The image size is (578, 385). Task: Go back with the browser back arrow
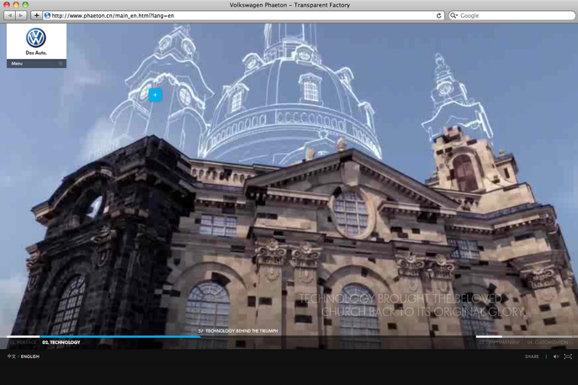click(10, 15)
